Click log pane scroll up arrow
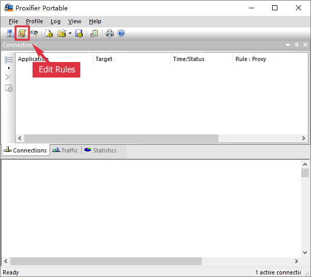Viewport: 311px width, 277px height. (x=305, y=164)
